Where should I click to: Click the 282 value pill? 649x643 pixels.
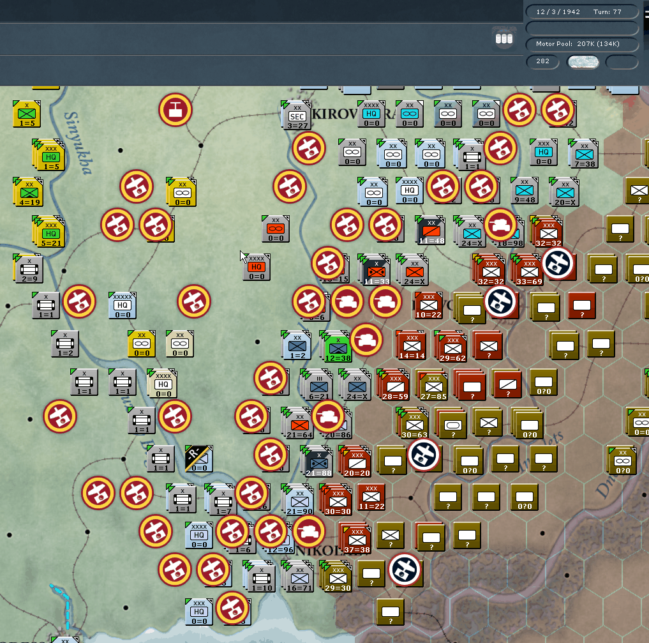click(542, 61)
